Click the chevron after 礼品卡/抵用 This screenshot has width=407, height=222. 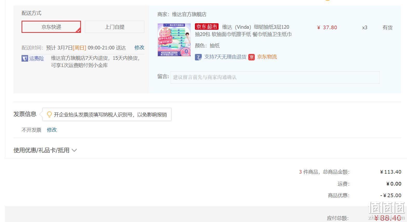click(74, 150)
